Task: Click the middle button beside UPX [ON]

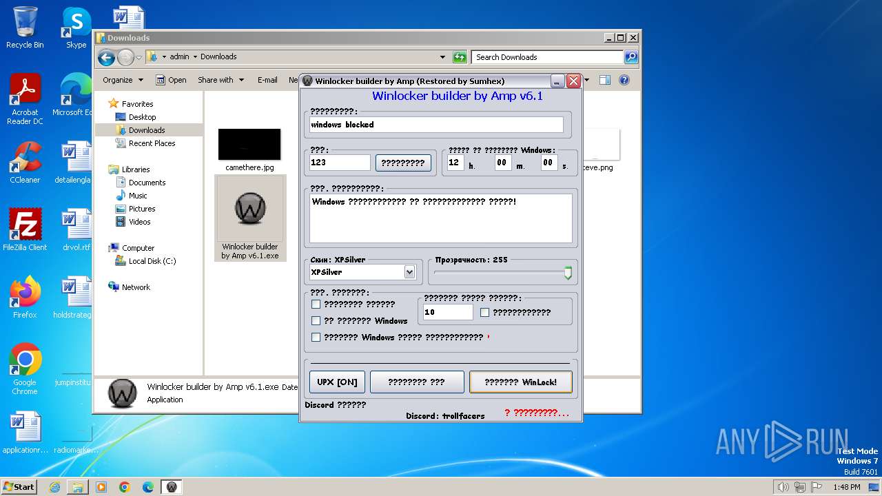Action: [x=417, y=382]
